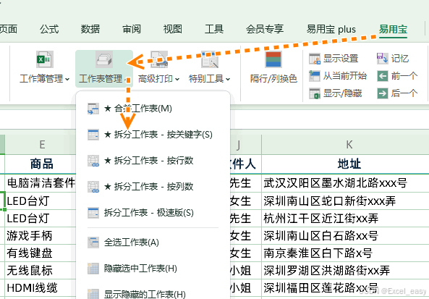429x299 pixels.
Task: Click the 拆分工作表 极速版 menu icon
Action: (x=93, y=213)
